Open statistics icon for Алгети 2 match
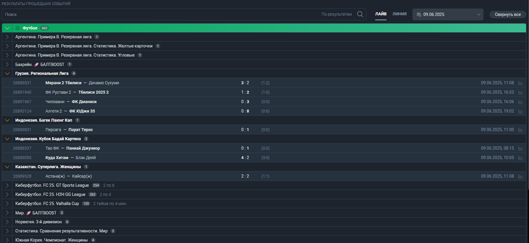529x243 pixels. 520,111
